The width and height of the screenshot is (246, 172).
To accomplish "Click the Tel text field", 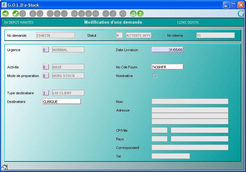I will pyautogui.click(x=170, y=156).
